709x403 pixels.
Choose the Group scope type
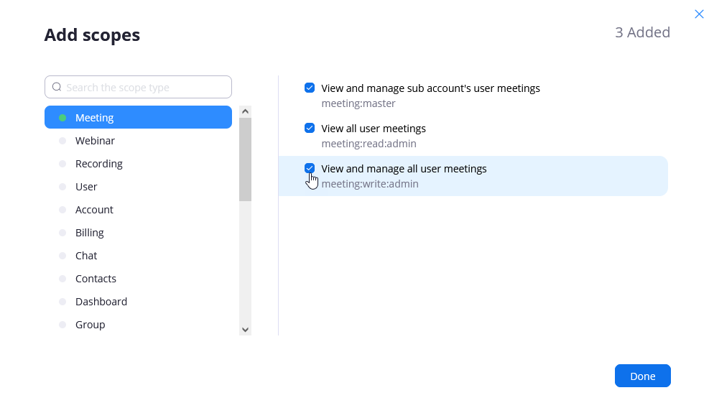coord(90,325)
